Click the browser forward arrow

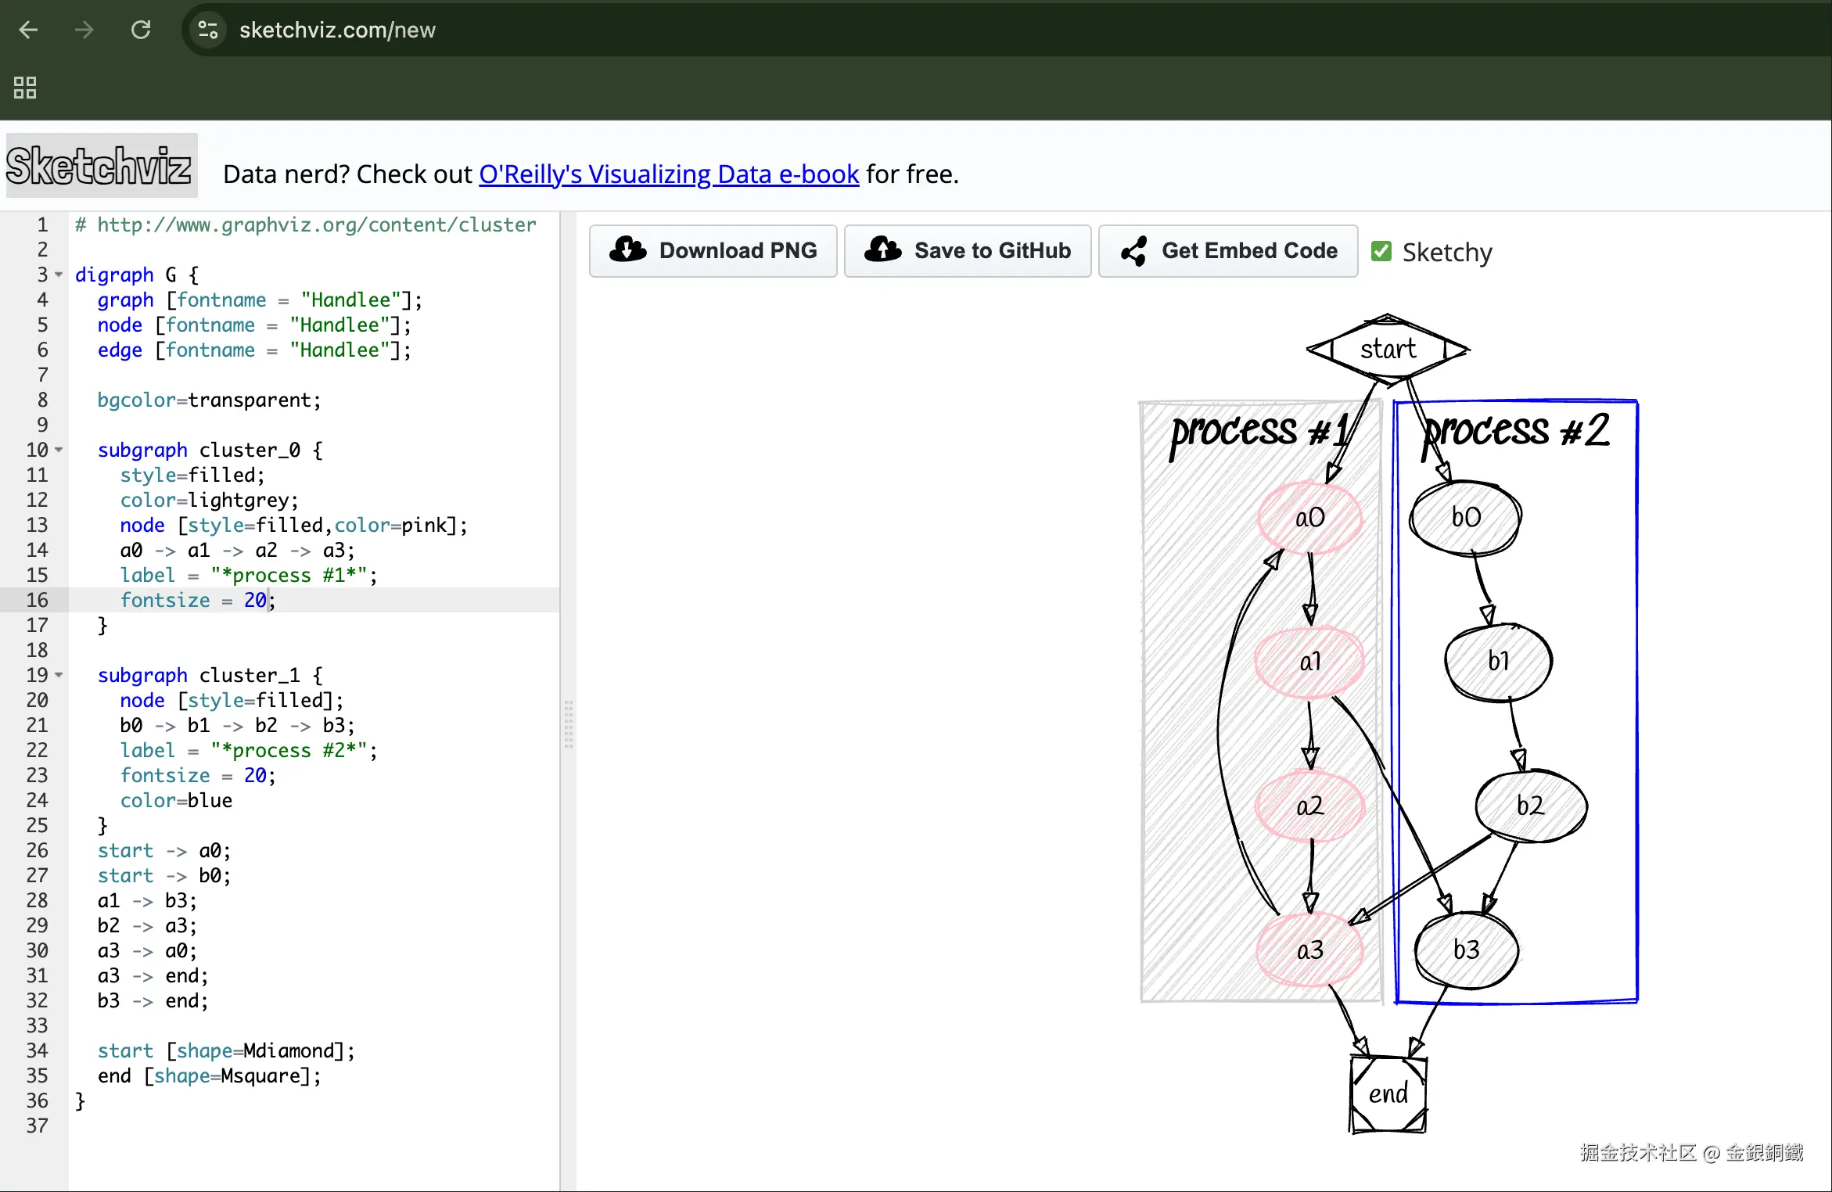[x=84, y=30]
